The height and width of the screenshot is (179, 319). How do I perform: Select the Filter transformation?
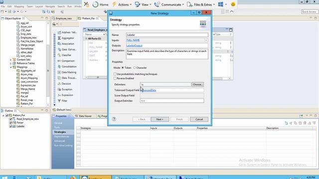point(62,100)
